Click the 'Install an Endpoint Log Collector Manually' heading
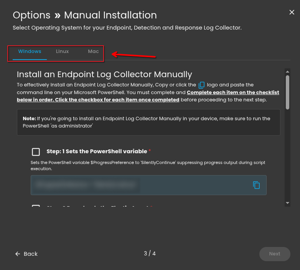Viewport: 300px width, 270px height. click(104, 75)
